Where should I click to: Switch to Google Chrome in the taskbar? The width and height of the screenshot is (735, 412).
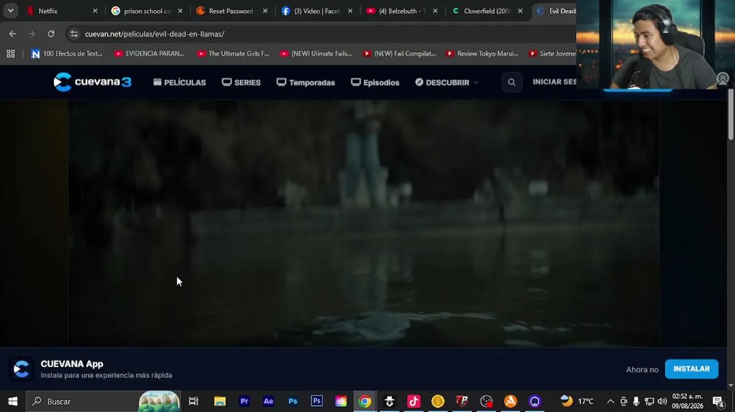[x=365, y=401]
